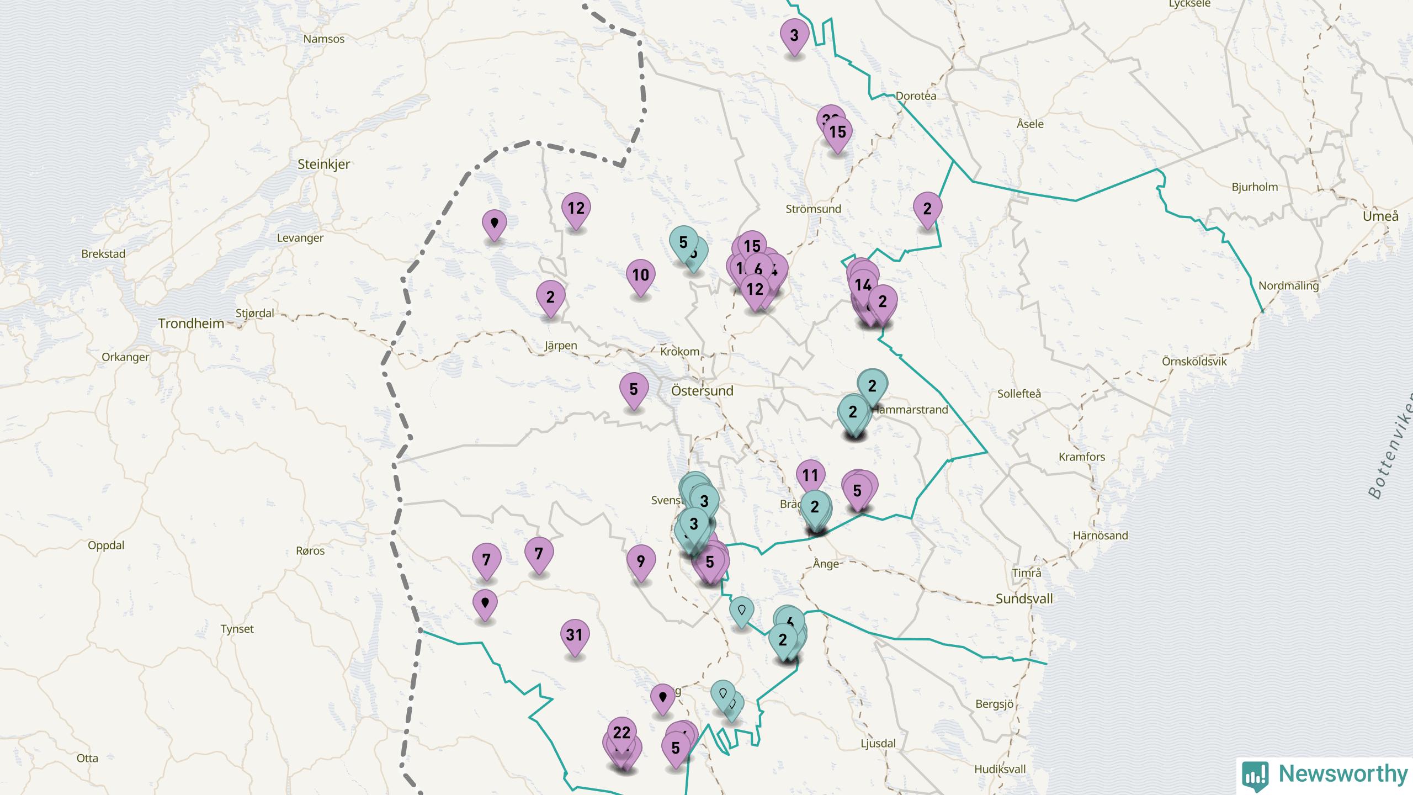The width and height of the screenshot is (1413, 795).
Task: Click the Umeå city label
Action: [1381, 216]
